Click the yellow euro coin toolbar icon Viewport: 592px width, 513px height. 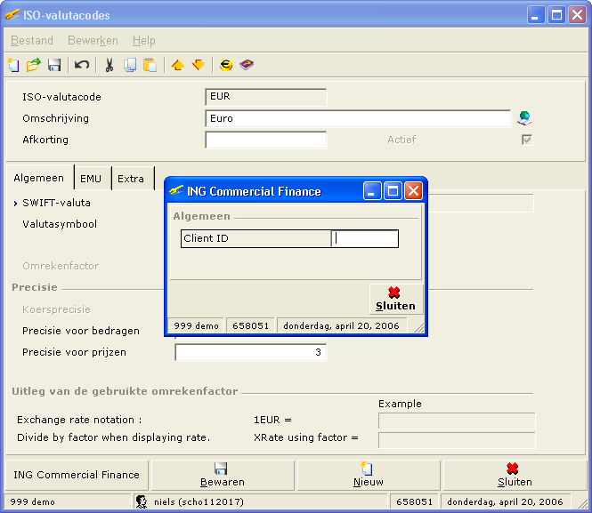(226, 65)
